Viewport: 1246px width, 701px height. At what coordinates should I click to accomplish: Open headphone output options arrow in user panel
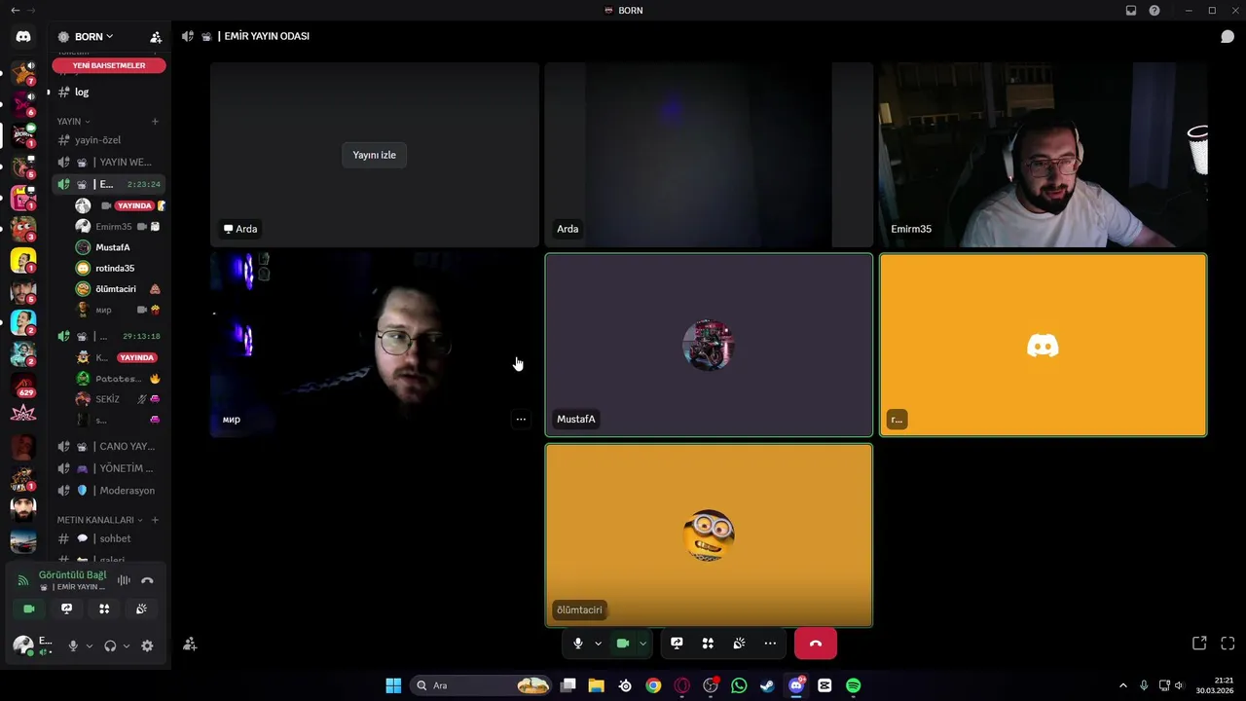126,646
